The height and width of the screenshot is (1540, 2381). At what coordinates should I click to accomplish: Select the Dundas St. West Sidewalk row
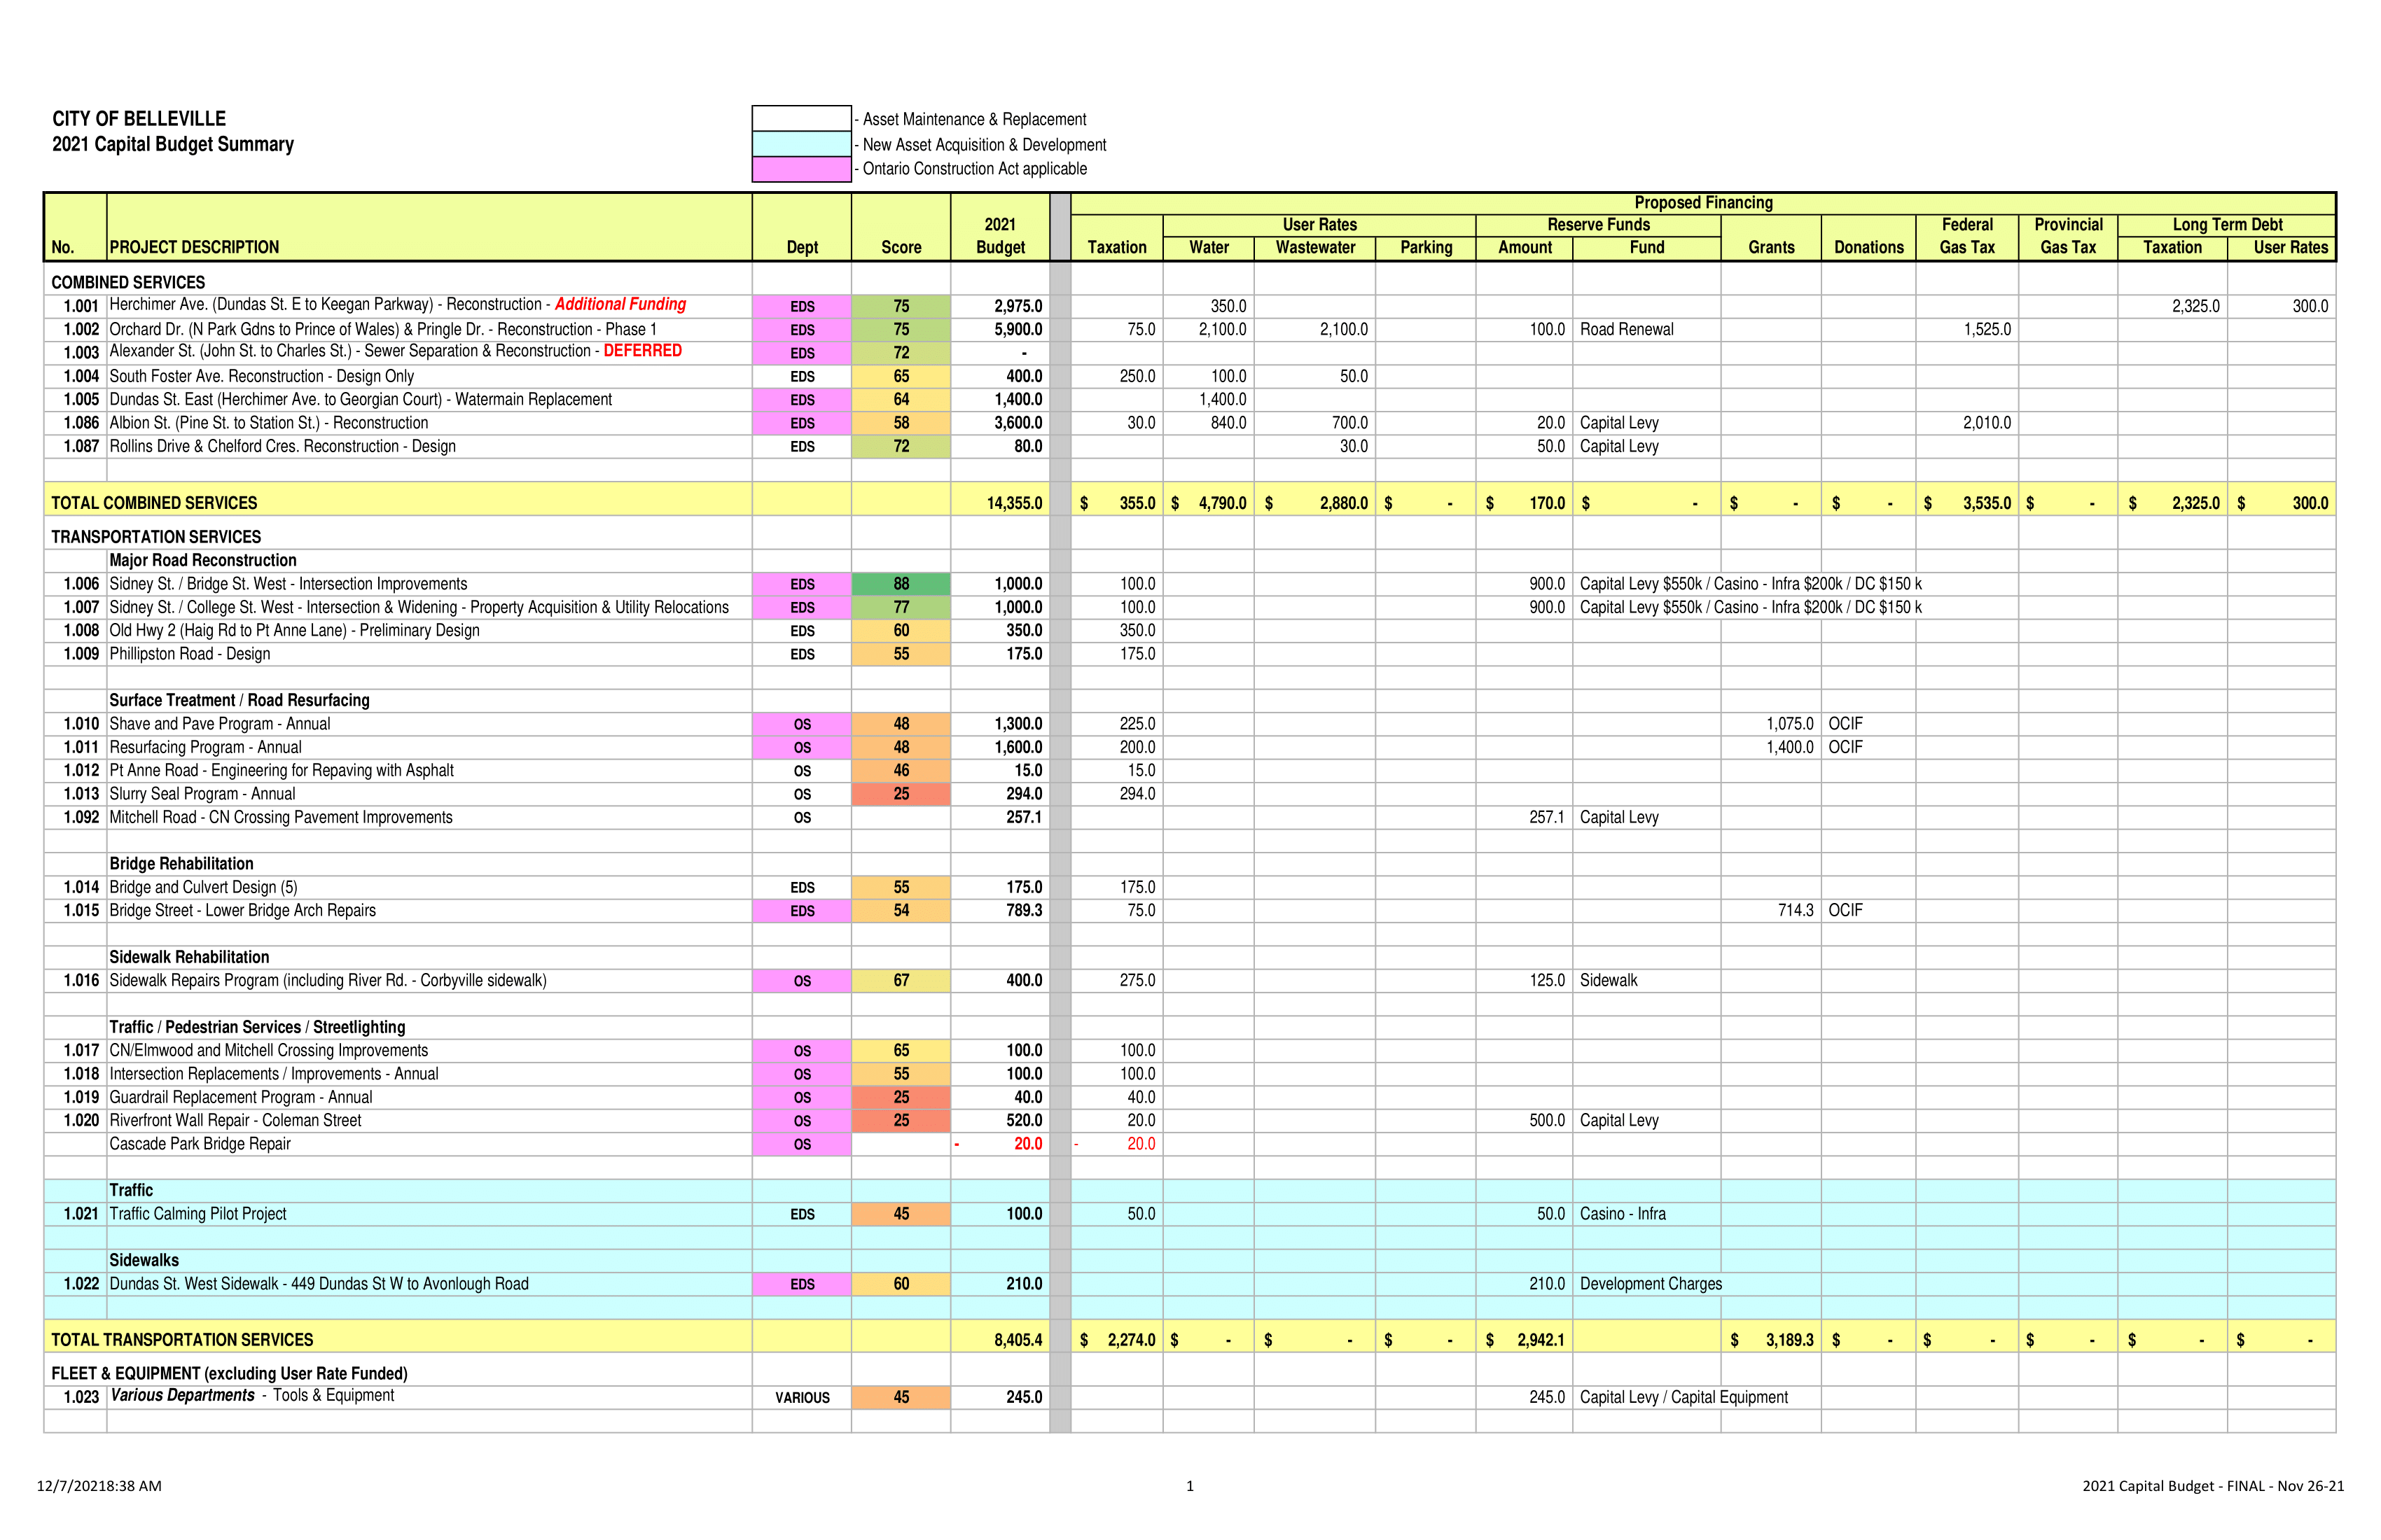(x=319, y=1284)
